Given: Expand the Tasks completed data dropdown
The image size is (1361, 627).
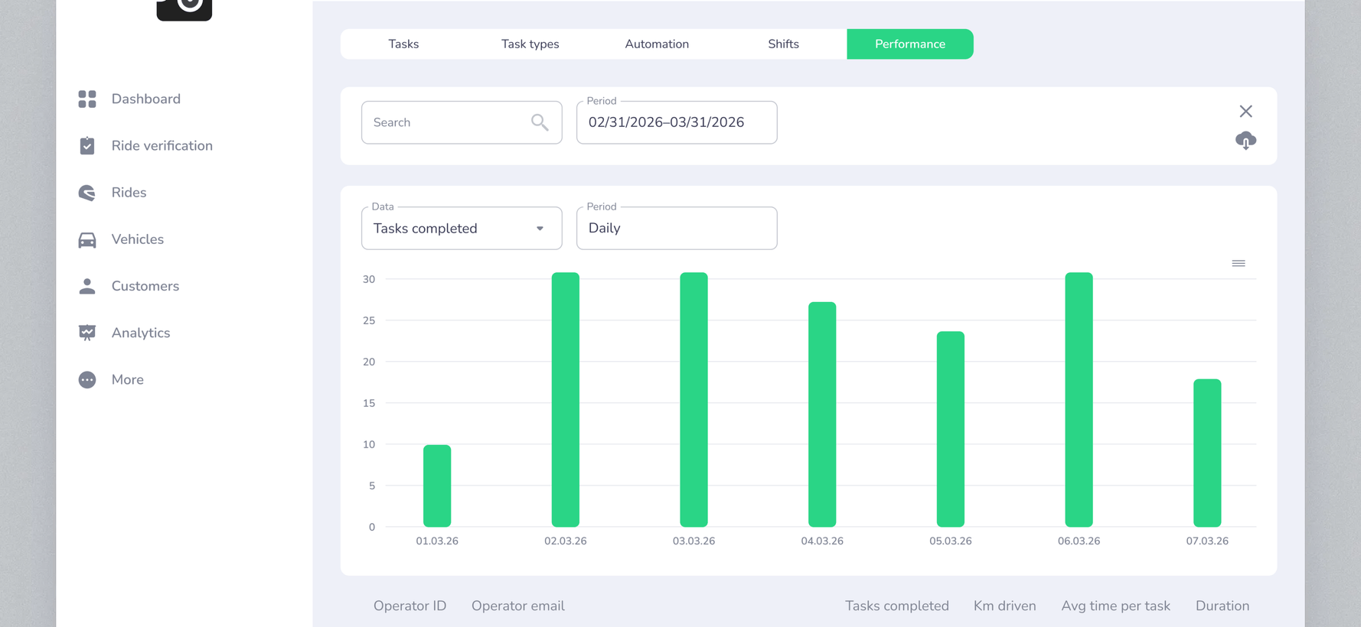Looking at the screenshot, I should click(x=462, y=228).
